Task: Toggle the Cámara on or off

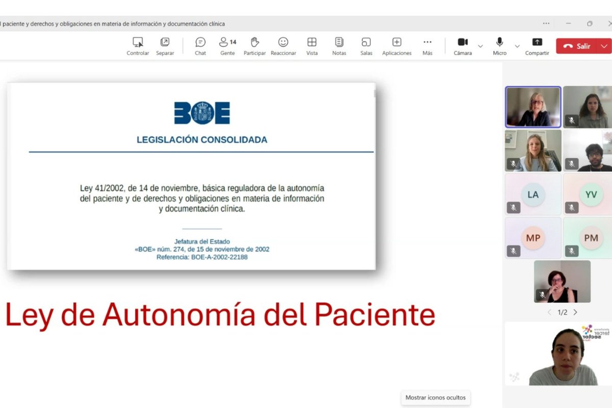Action: click(x=462, y=45)
